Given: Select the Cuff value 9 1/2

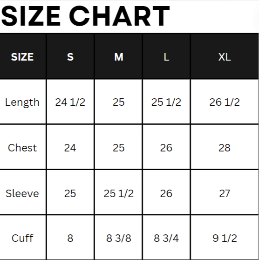Looking at the screenshot, I should (x=225, y=238).
